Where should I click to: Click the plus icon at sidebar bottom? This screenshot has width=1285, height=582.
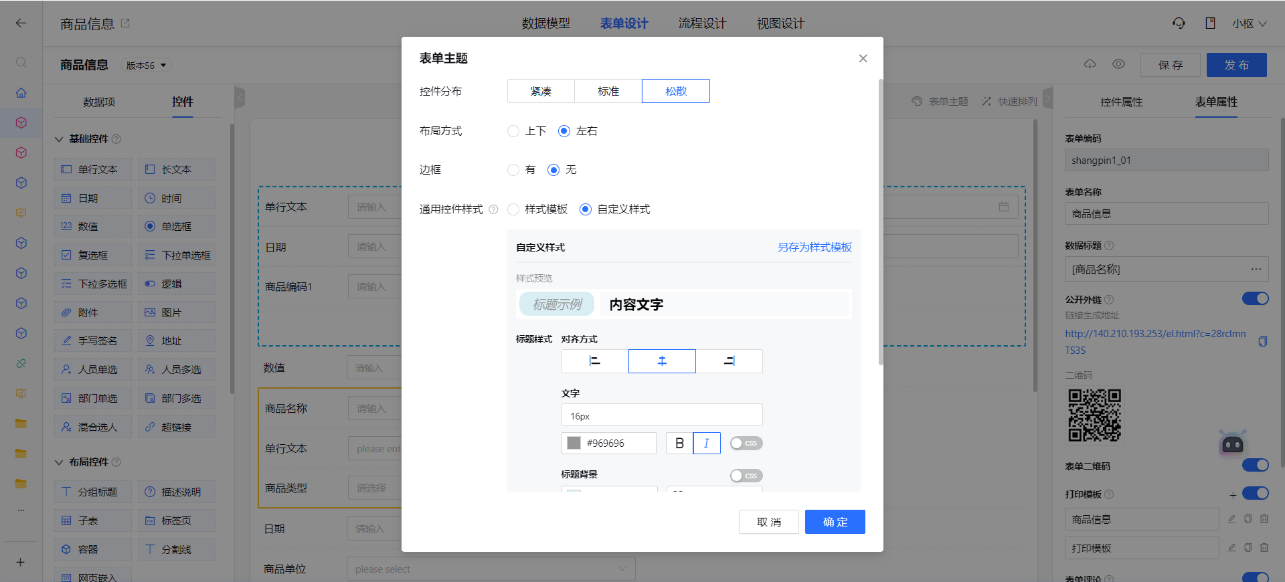tap(21, 562)
